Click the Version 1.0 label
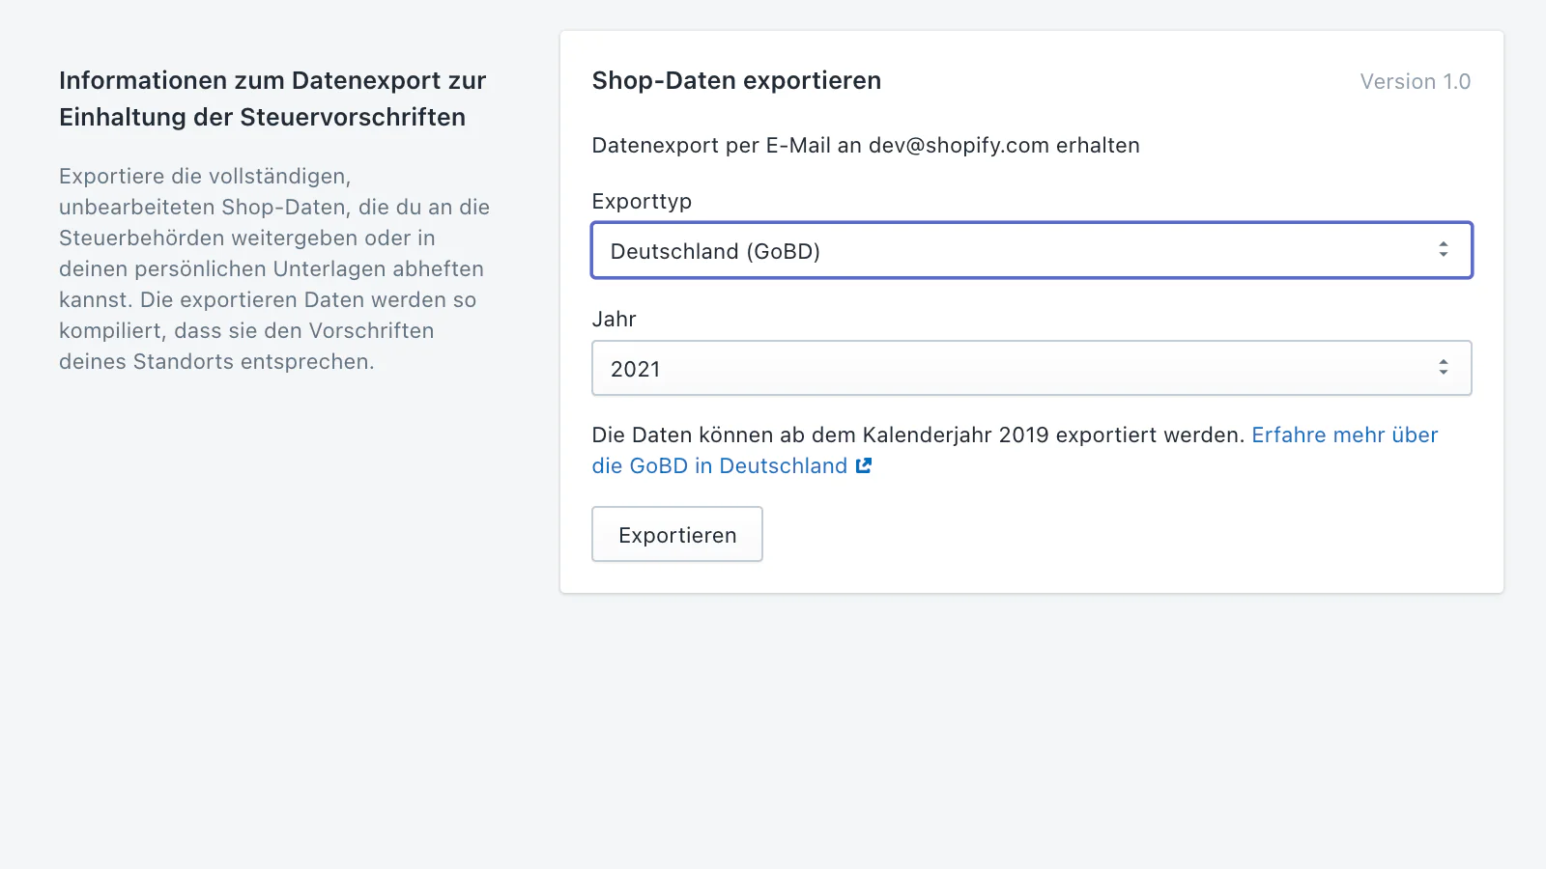The image size is (1546, 869). [1416, 82]
